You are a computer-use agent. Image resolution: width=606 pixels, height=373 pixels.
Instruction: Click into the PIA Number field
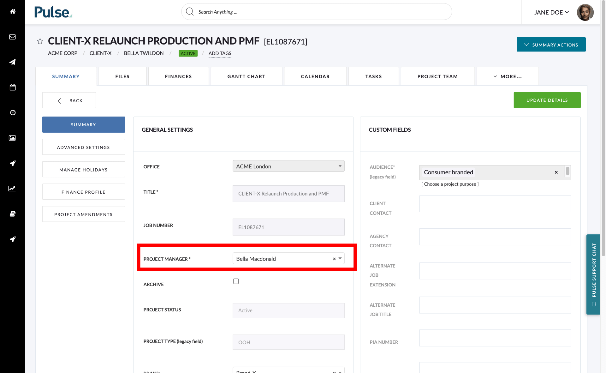tap(495, 338)
